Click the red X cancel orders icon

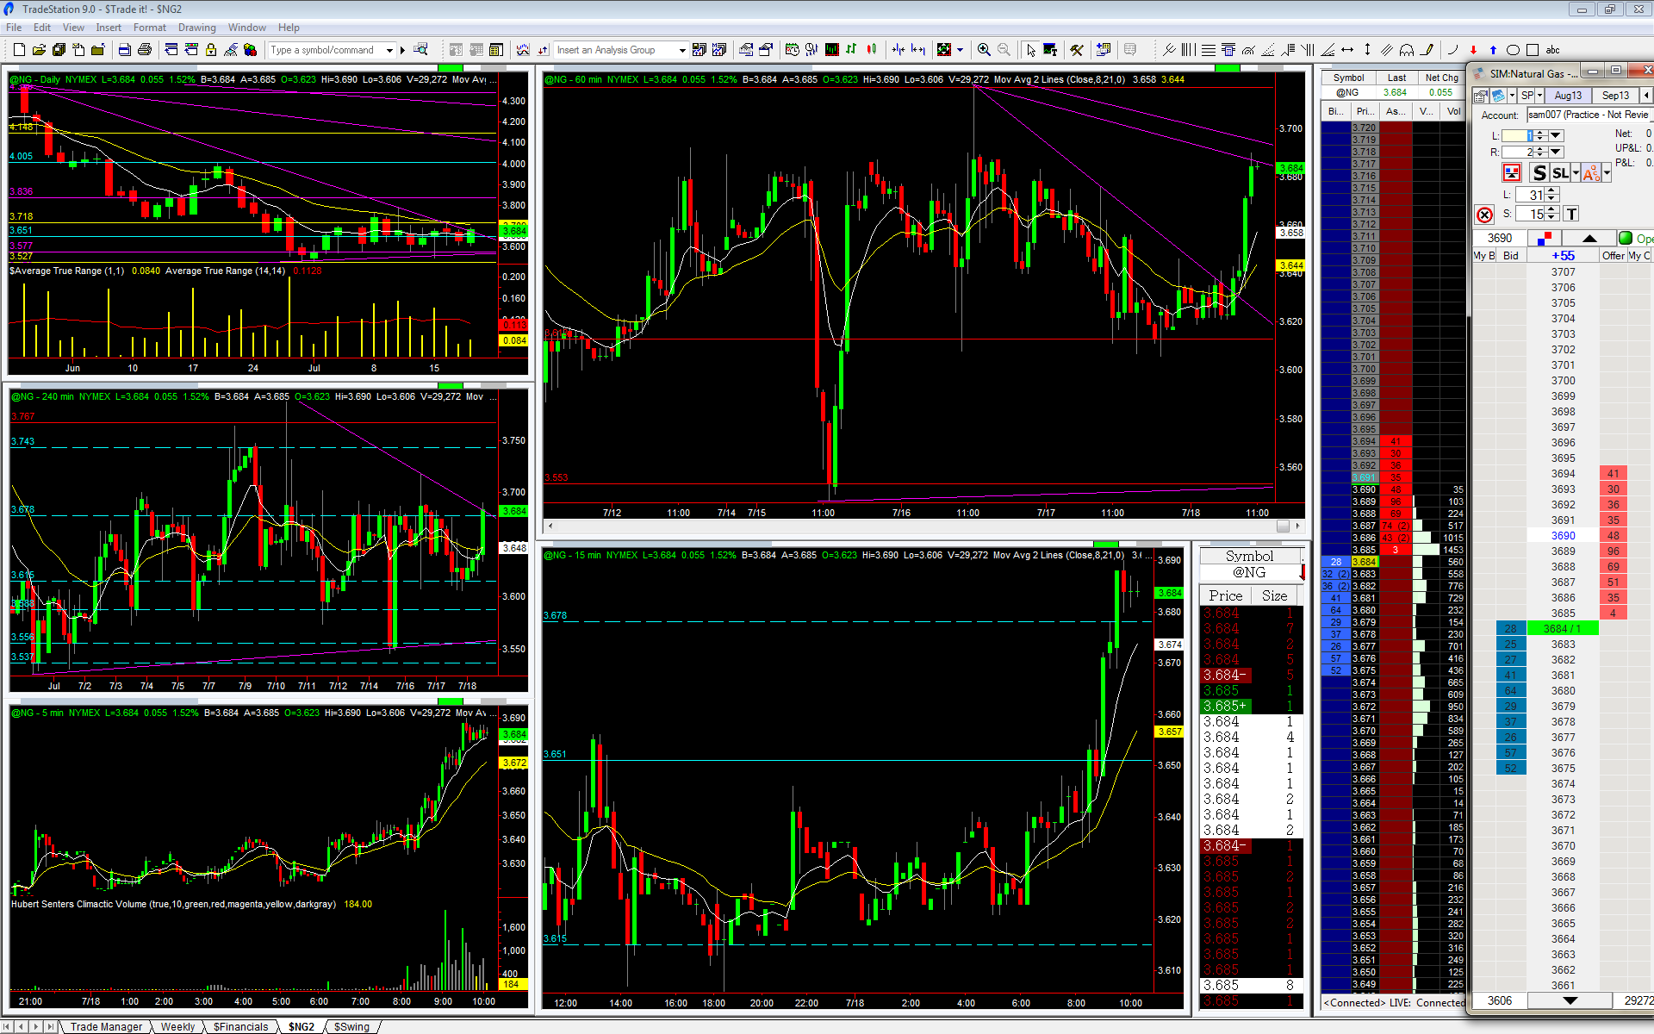tap(1484, 215)
